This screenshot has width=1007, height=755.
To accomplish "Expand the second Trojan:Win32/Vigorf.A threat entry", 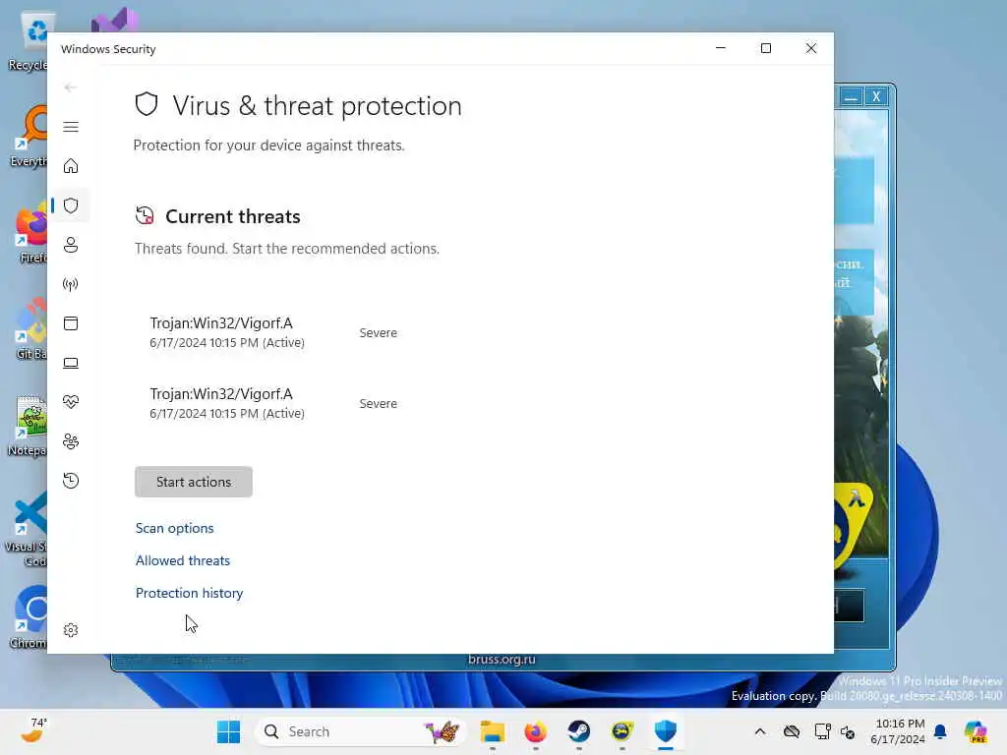I will coord(227,403).
